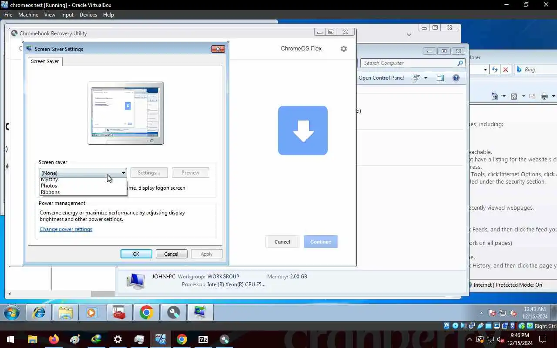The image size is (557, 348).
Task: Open Settings gear on host taskbar
Action: (118, 339)
